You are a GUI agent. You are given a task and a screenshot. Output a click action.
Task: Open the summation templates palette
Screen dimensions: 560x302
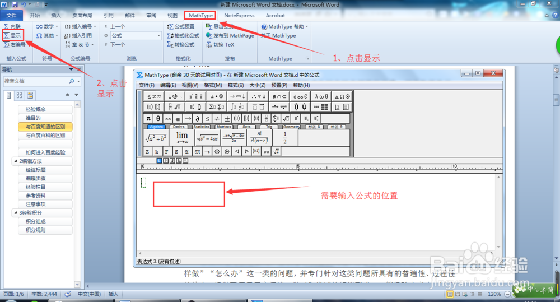216,107
